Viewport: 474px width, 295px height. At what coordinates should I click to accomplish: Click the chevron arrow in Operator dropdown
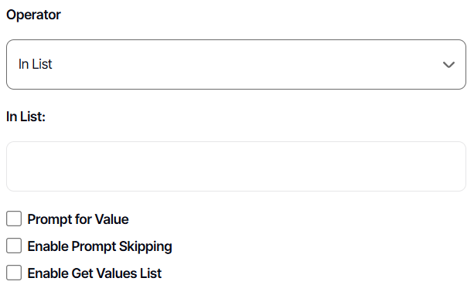448,65
